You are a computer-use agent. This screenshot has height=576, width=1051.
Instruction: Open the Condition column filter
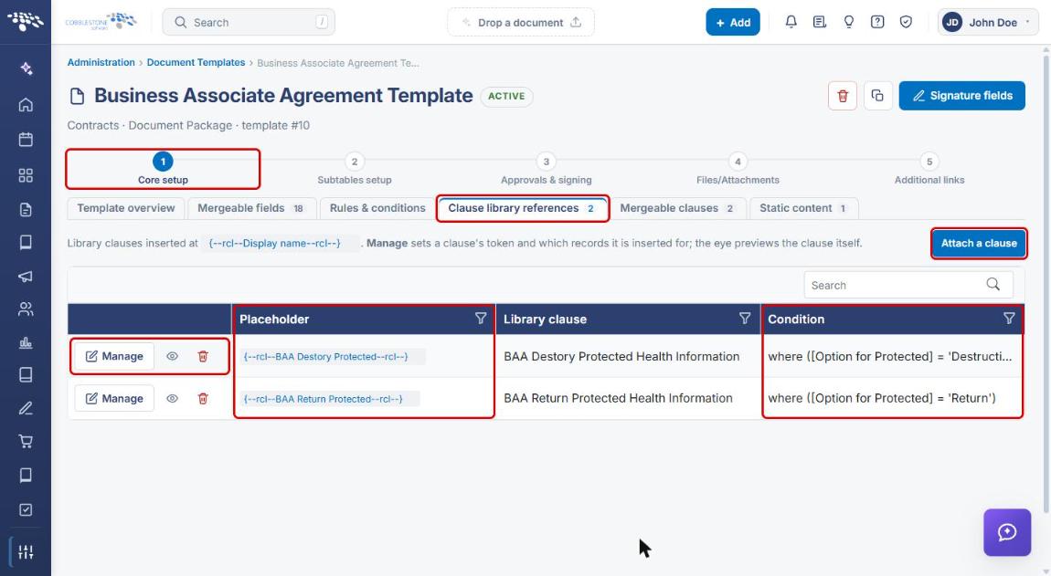tap(1009, 319)
